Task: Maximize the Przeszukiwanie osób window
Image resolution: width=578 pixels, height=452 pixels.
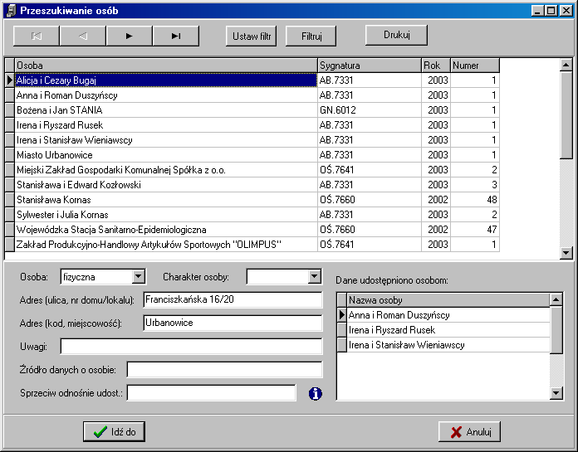Action: (x=551, y=11)
